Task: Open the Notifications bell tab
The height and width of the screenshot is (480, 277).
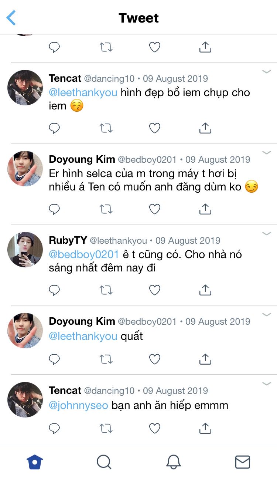Action: click(173, 462)
